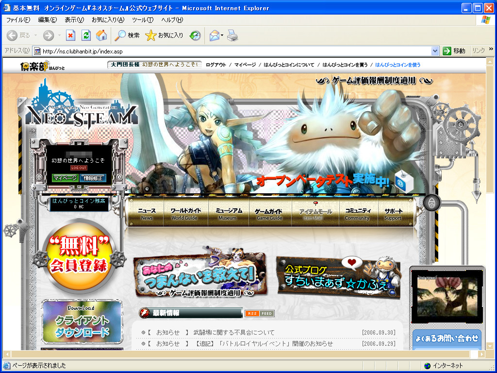Click the game video thumbnail on the right

pos(447,297)
